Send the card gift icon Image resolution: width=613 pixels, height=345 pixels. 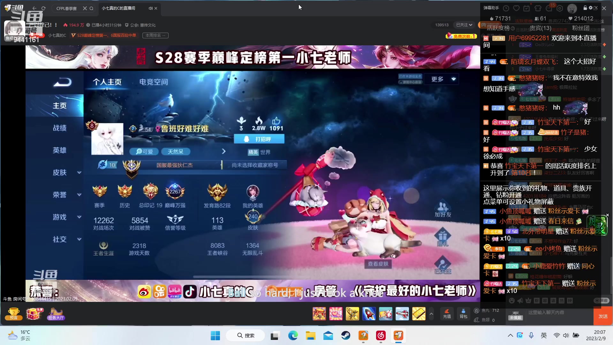(386, 314)
